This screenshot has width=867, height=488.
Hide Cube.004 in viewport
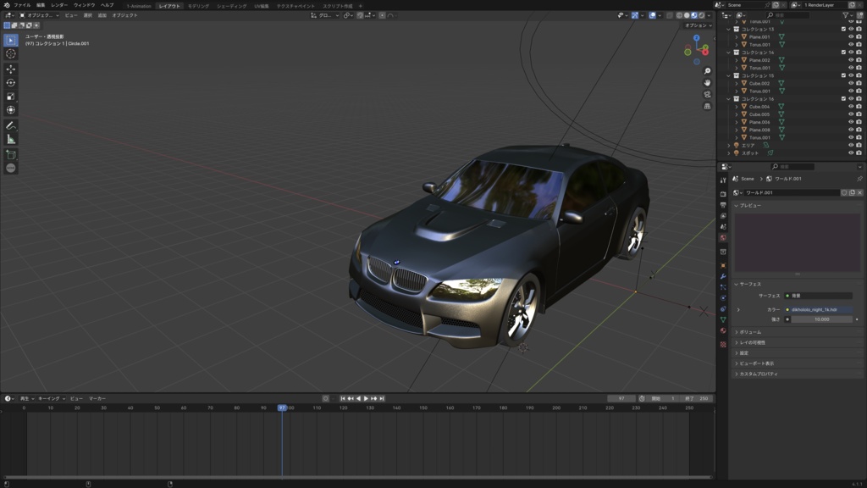[x=851, y=107]
